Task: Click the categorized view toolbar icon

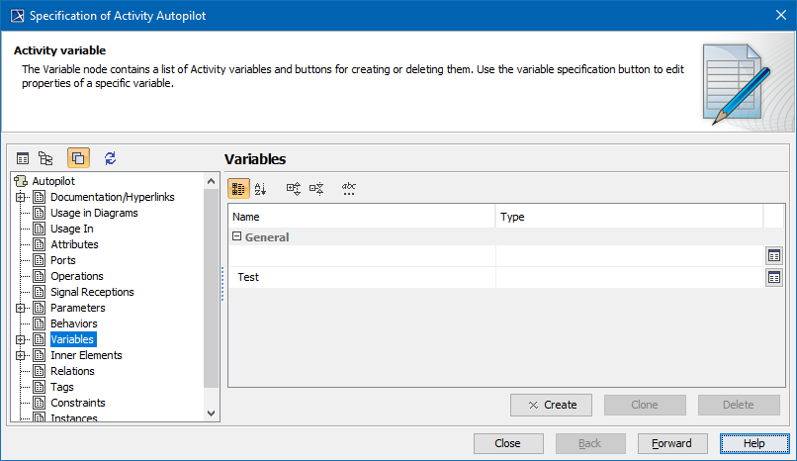Action: (x=238, y=188)
